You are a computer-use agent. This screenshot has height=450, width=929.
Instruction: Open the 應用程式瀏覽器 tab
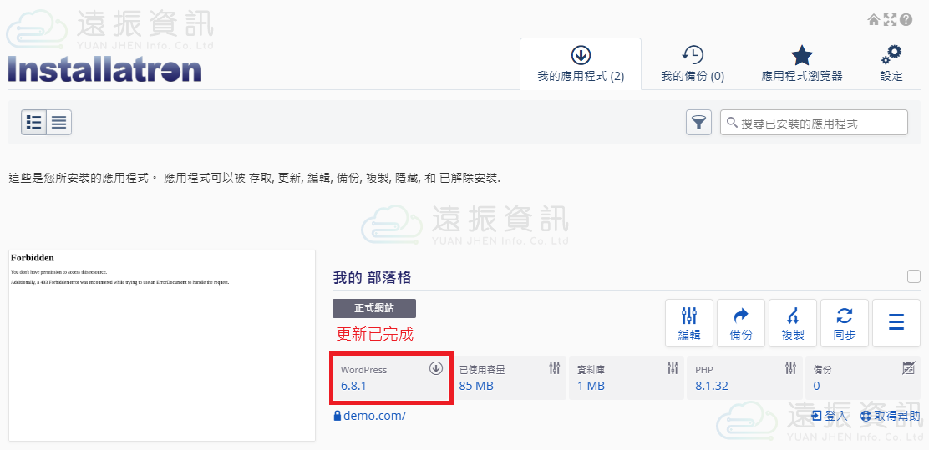click(x=801, y=64)
